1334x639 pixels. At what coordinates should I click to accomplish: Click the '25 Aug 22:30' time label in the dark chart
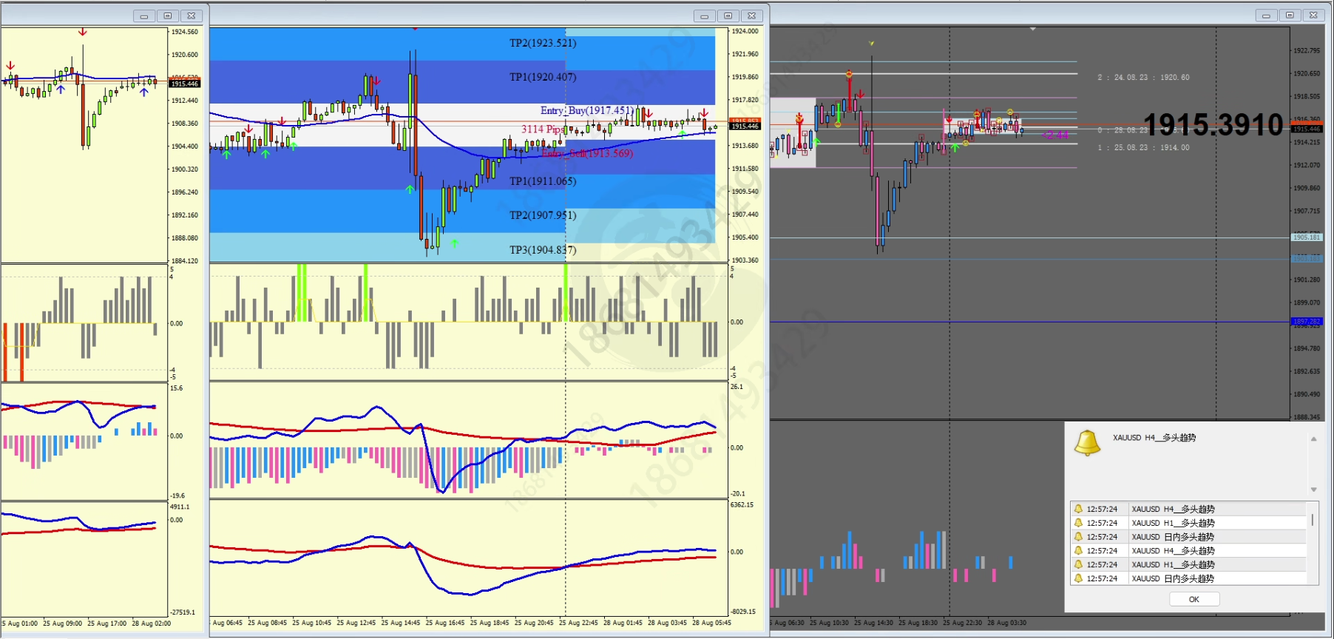(962, 623)
